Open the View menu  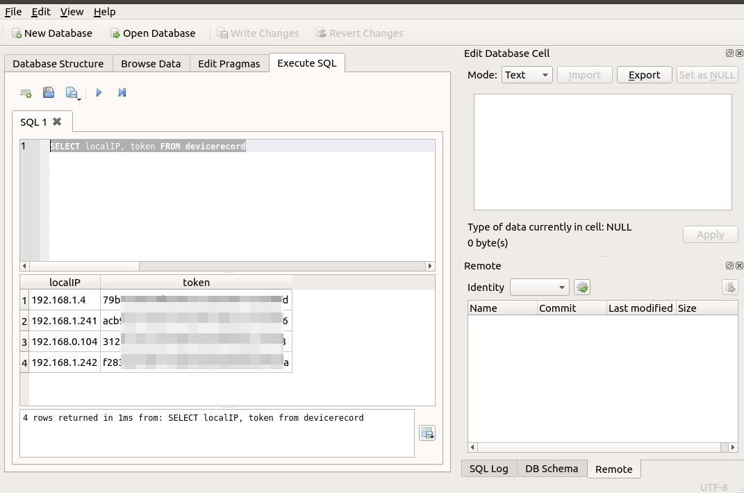72,11
